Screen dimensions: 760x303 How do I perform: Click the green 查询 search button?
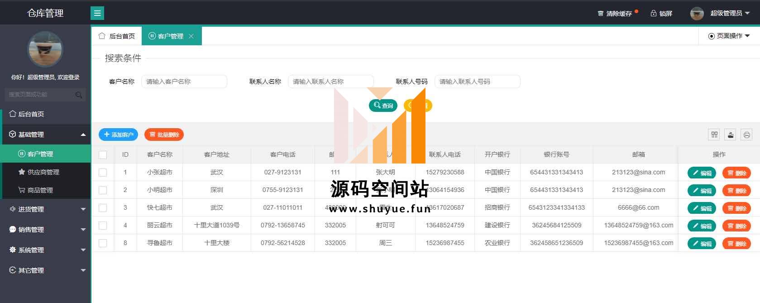coord(383,106)
